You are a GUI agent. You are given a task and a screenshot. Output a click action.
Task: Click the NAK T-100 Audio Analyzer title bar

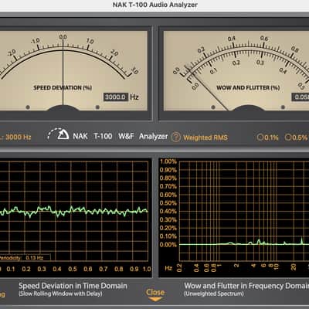click(154, 5)
